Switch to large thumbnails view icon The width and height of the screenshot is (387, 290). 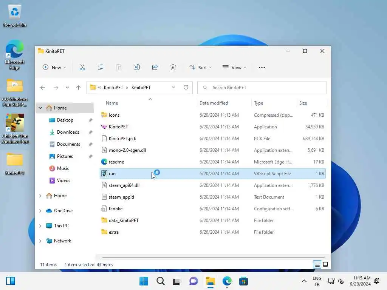pyautogui.click(x=325, y=265)
